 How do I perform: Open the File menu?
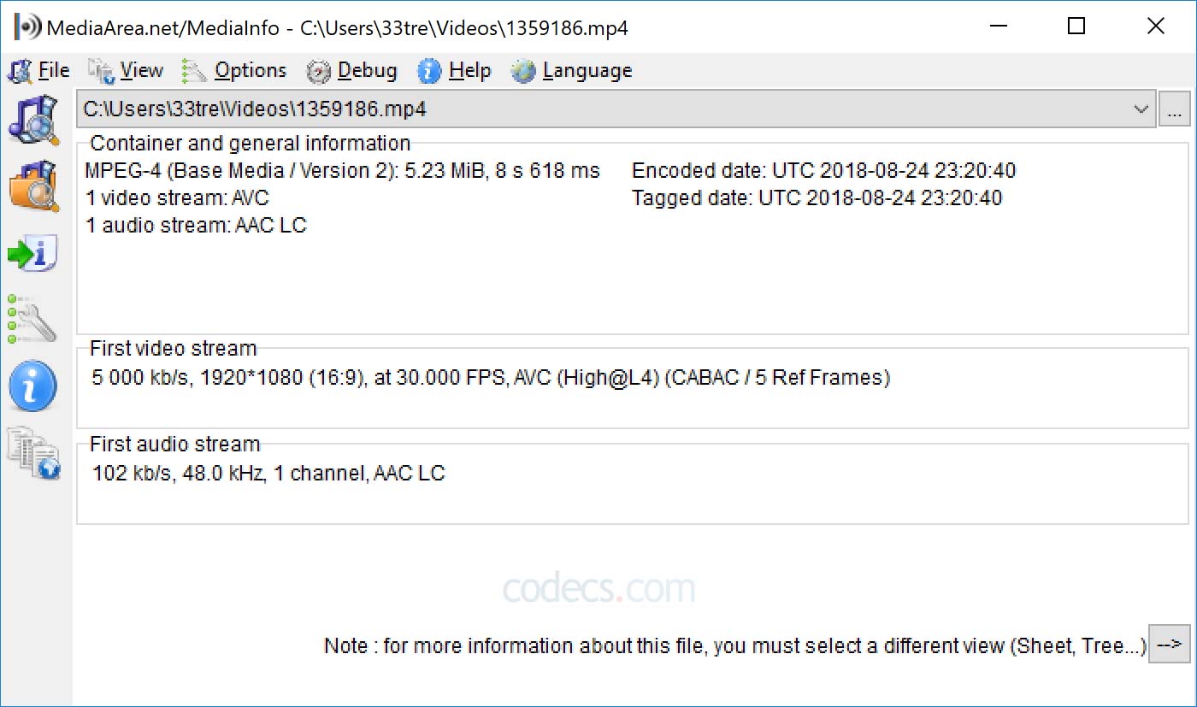point(54,70)
